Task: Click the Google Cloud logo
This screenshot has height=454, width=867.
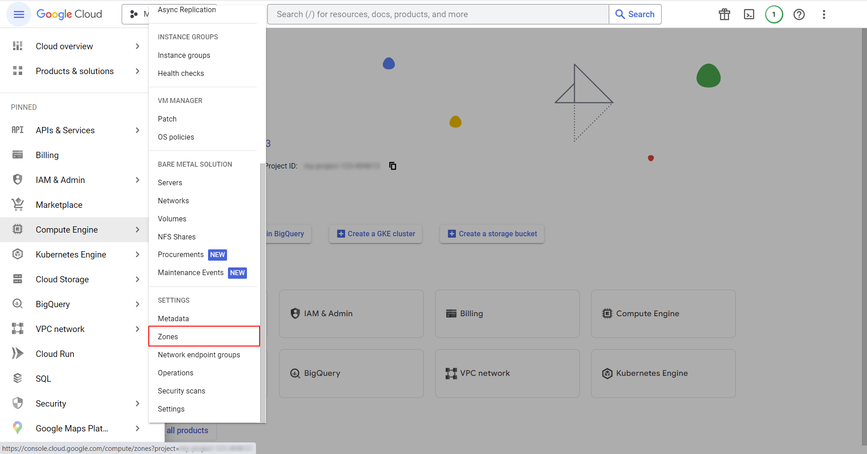Action: (x=69, y=14)
